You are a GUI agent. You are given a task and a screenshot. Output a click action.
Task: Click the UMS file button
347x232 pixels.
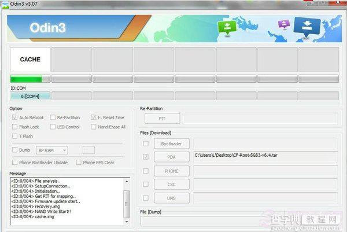click(x=172, y=198)
